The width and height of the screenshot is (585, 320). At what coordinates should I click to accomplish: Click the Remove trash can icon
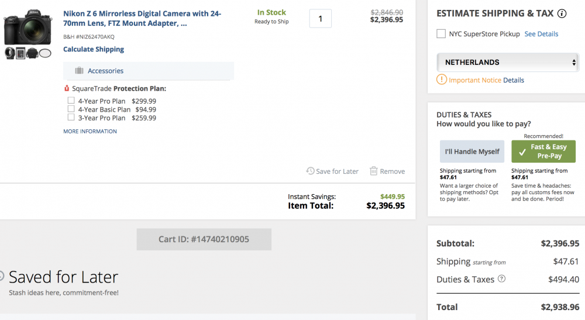pyautogui.click(x=373, y=171)
